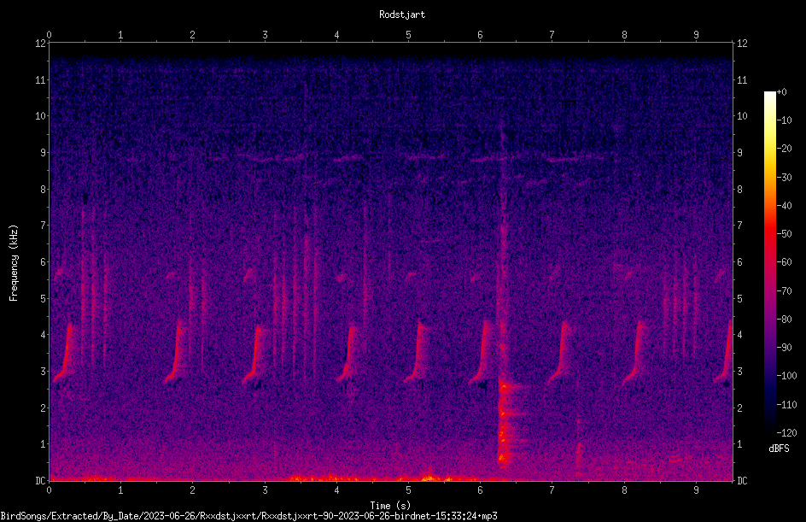Click the first rising red chirp before 0.5 seconds

[64, 354]
